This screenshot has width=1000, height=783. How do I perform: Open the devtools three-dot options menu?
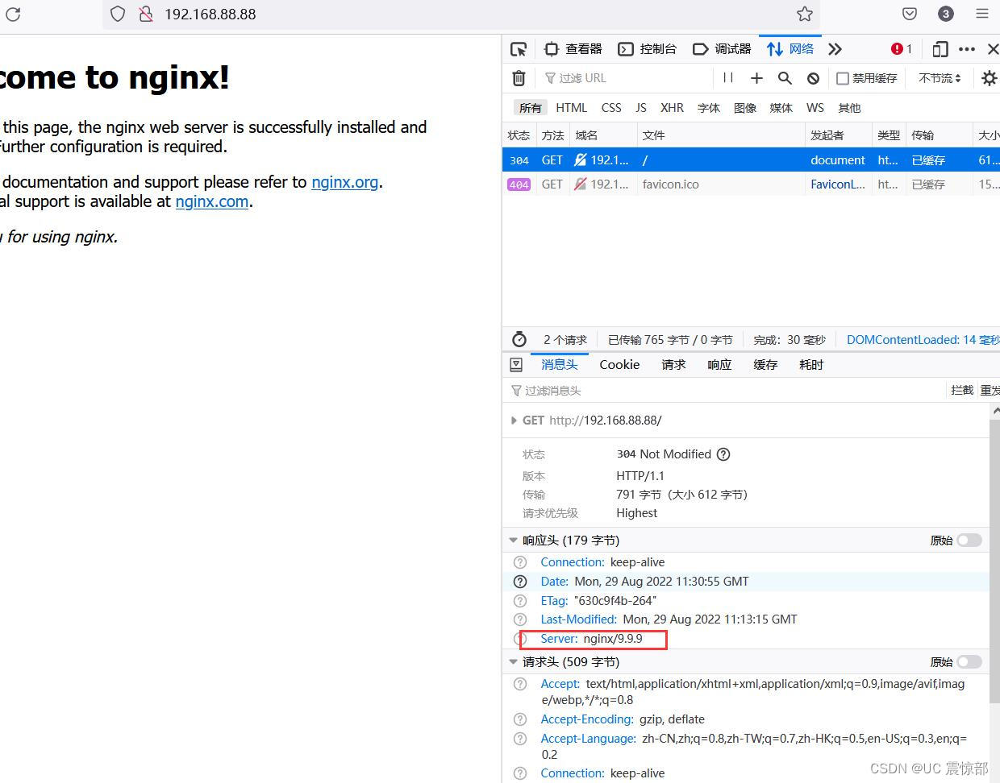point(967,49)
